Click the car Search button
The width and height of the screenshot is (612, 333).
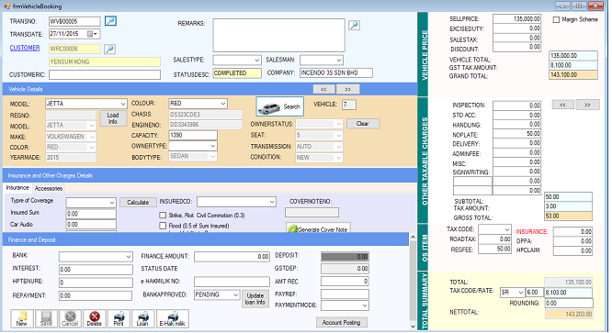point(280,106)
